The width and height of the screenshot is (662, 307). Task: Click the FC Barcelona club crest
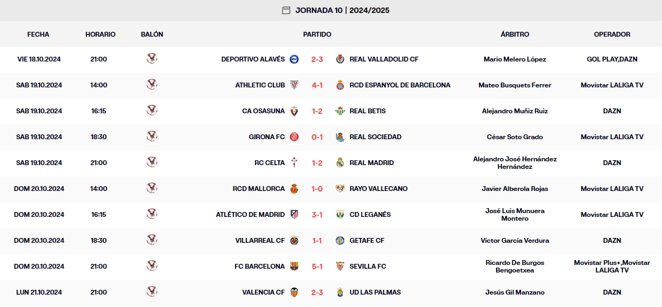coord(294,267)
